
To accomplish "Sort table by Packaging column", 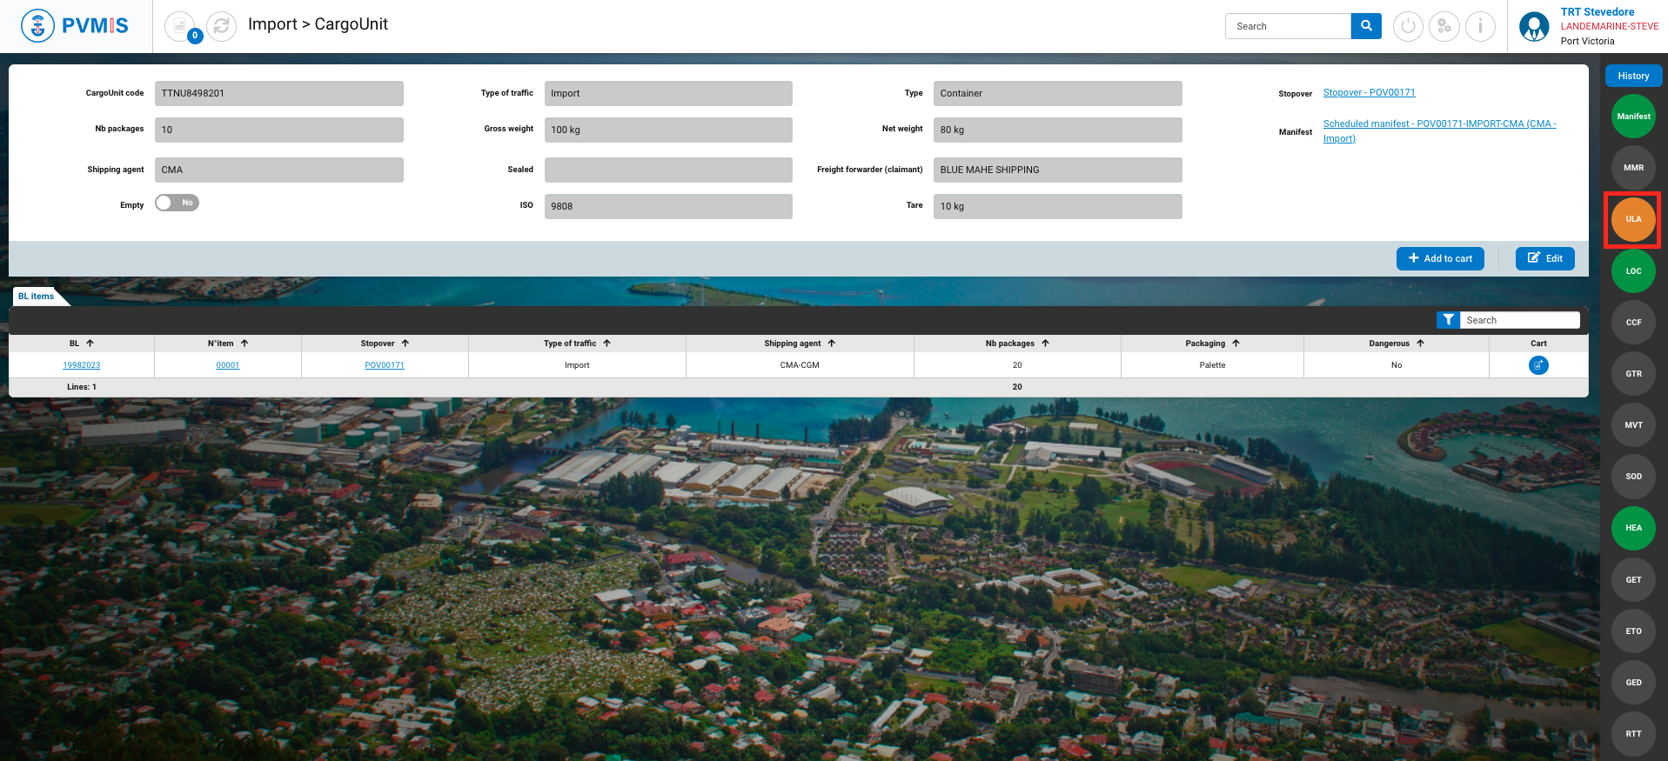I will (x=1236, y=344).
